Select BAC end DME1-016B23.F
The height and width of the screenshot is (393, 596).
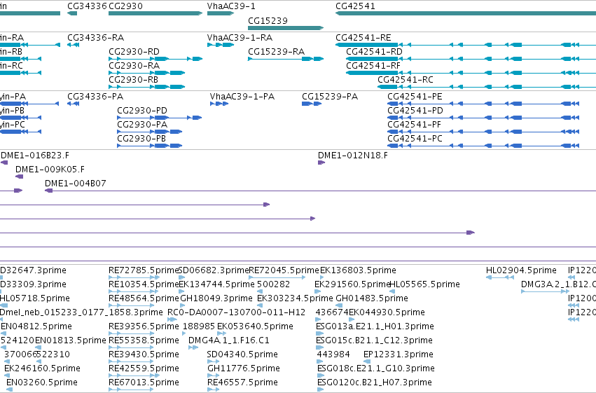35,156
